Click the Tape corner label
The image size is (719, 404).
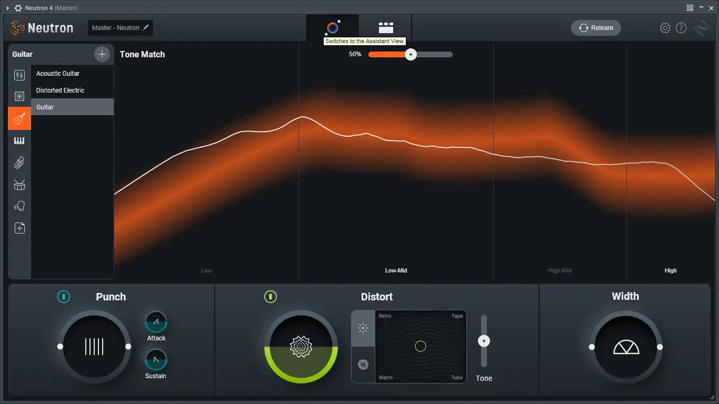coord(457,316)
